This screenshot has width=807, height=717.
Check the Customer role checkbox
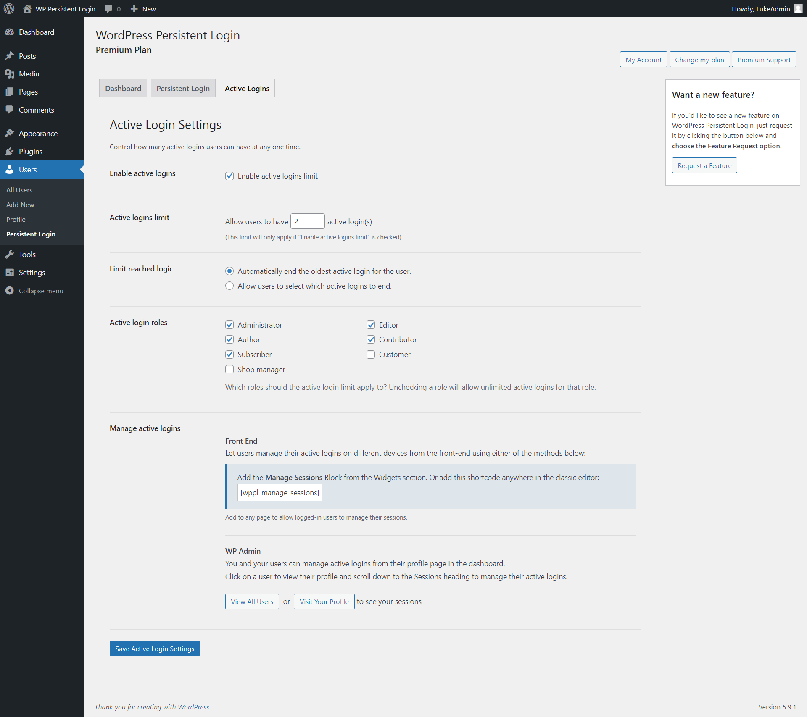pos(371,355)
